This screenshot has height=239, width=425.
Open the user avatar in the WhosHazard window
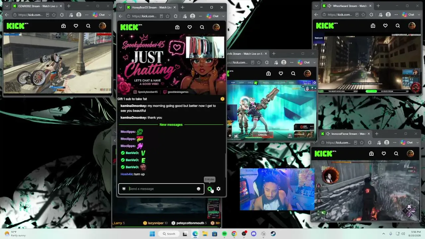412,26
